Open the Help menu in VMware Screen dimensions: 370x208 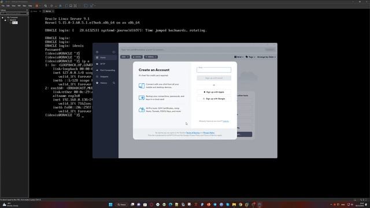pyautogui.click(x=30, y=6)
